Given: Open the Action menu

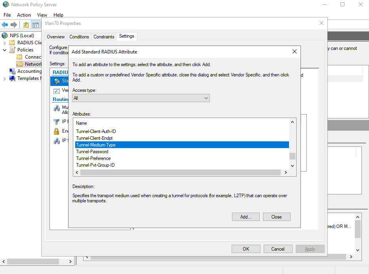Looking at the screenshot, I should 24,15.
